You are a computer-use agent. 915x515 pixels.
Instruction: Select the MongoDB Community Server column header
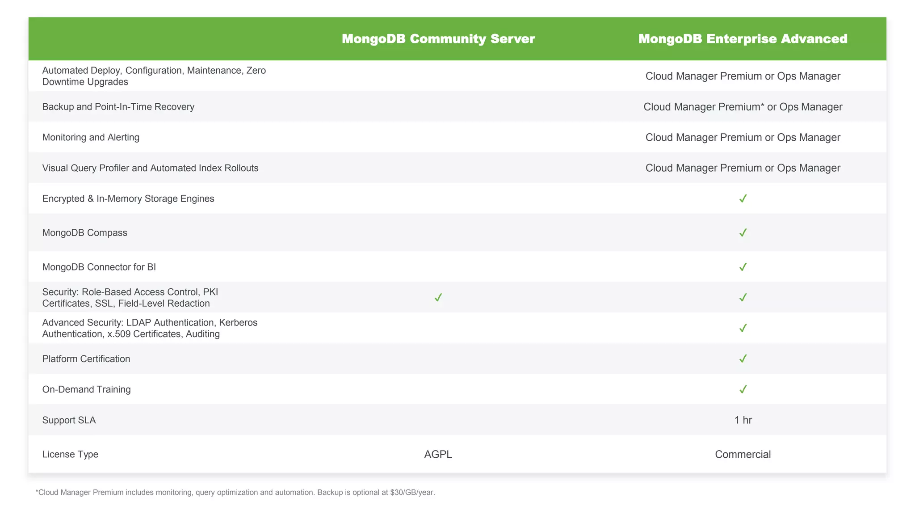438,39
